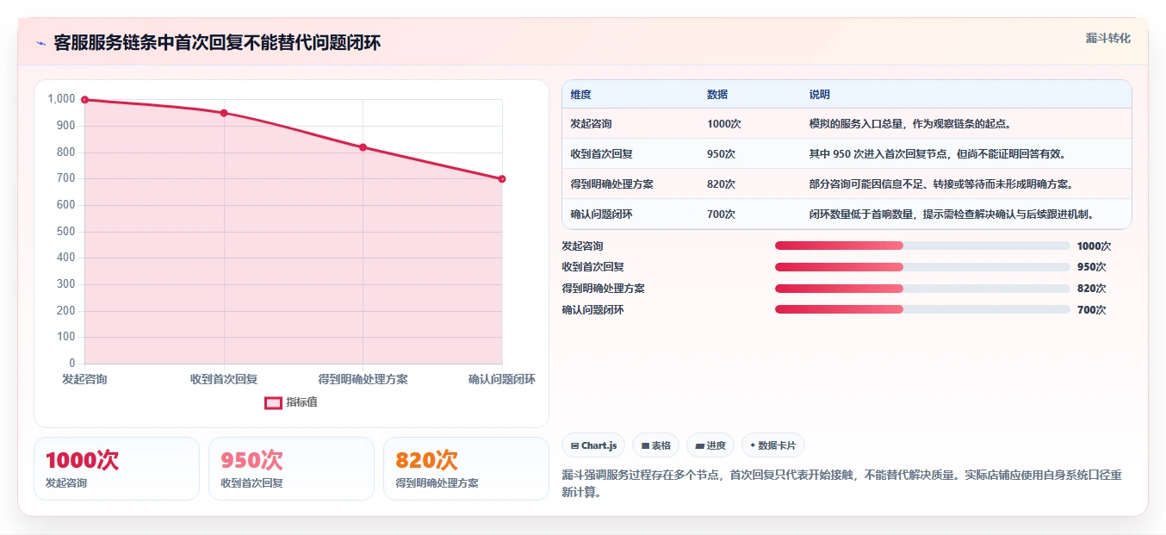Click the 收到首次回复 label on chart x-axis
1166x535 pixels.
[224, 379]
